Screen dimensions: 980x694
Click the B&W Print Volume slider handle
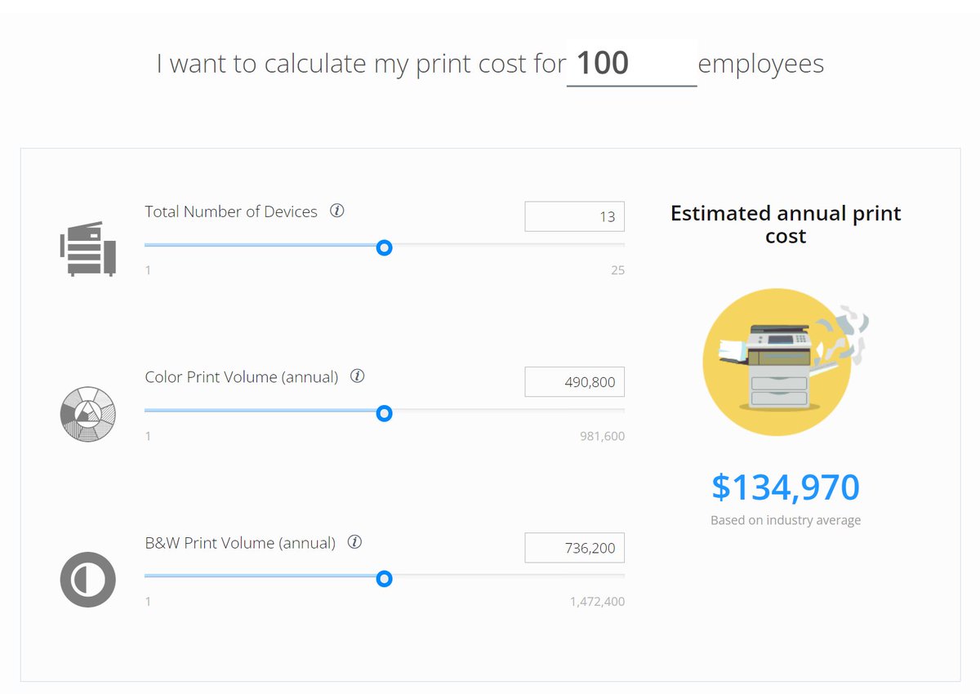[x=385, y=579]
